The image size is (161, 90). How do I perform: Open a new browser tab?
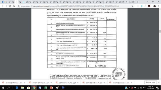(137, 2)
